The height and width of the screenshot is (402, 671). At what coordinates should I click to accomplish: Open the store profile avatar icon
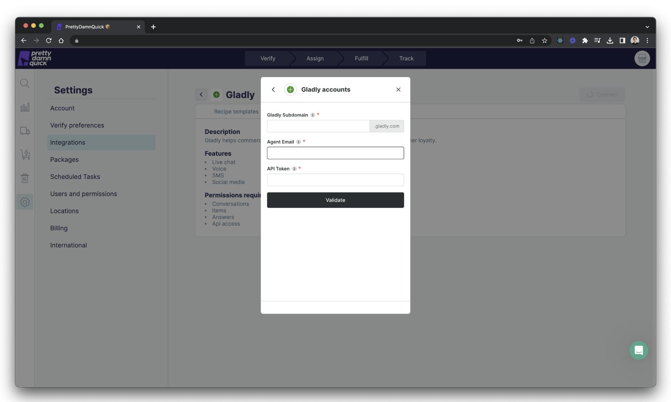coord(642,58)
